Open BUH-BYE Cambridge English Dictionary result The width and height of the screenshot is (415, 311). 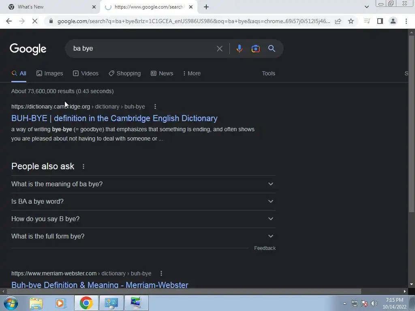tap(114, 118)
